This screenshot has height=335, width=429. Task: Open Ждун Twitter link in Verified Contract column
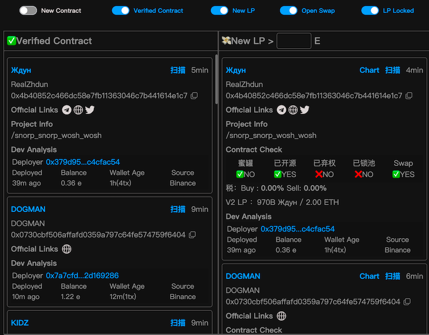click(90, 110)
